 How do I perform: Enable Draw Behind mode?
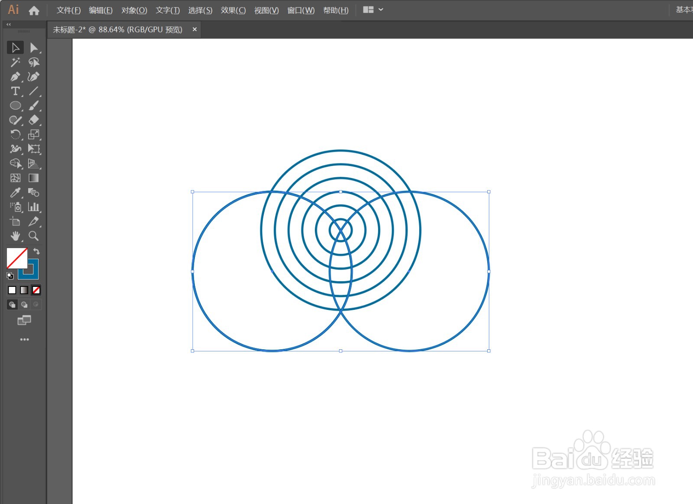tap(24, 305)
